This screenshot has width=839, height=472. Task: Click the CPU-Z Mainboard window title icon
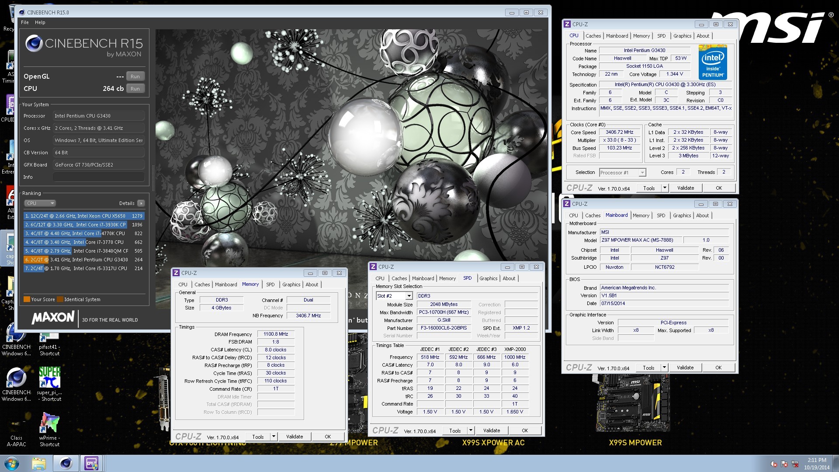coord(567,204)
